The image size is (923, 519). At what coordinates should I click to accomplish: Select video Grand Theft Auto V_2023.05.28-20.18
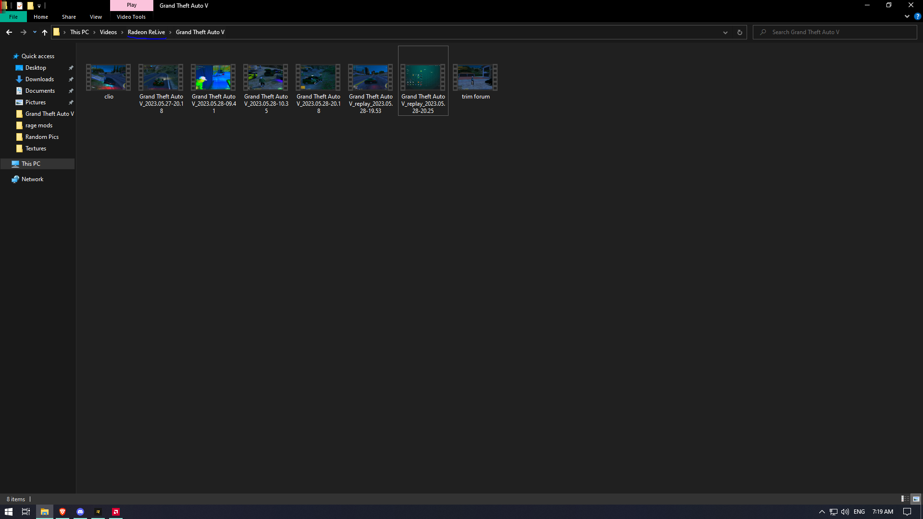(318, 89)
